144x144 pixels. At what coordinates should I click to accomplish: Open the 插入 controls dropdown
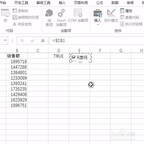[x=98, y=18]
